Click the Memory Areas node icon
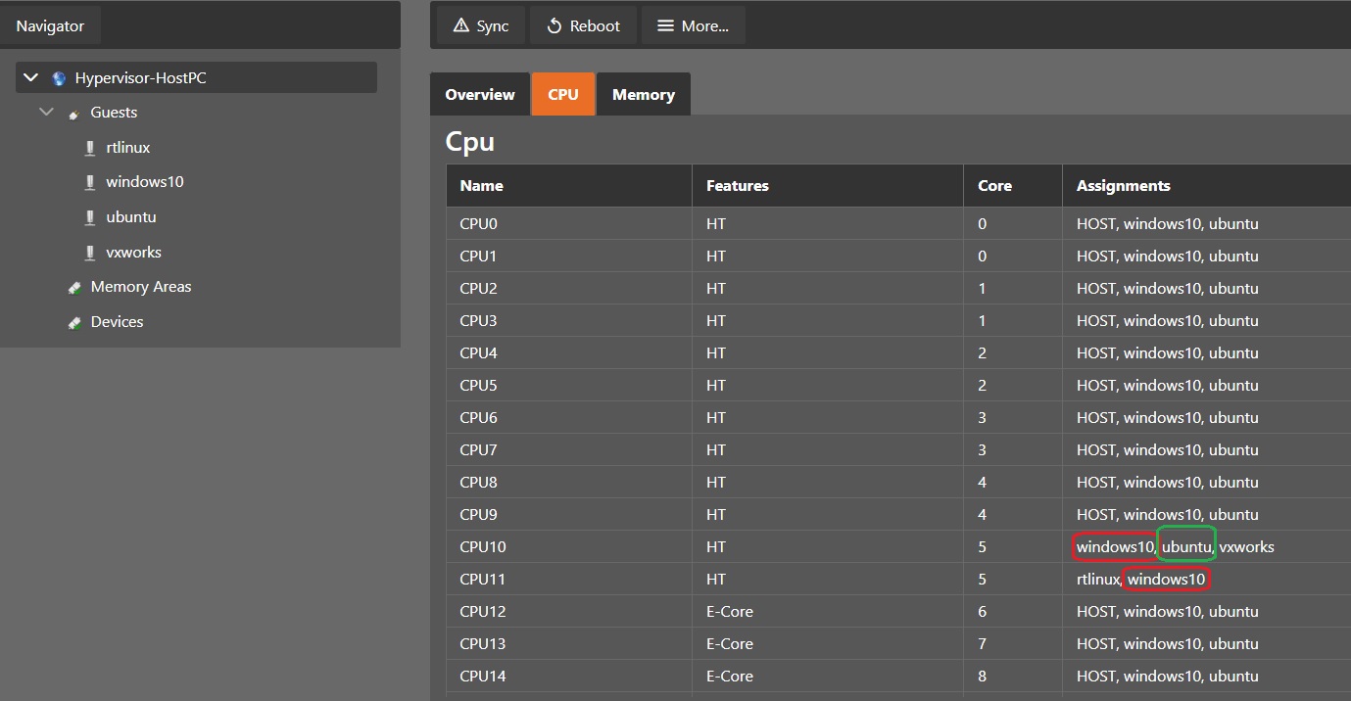This screenshot has height=701, width=1351. [x=74, y=287]
